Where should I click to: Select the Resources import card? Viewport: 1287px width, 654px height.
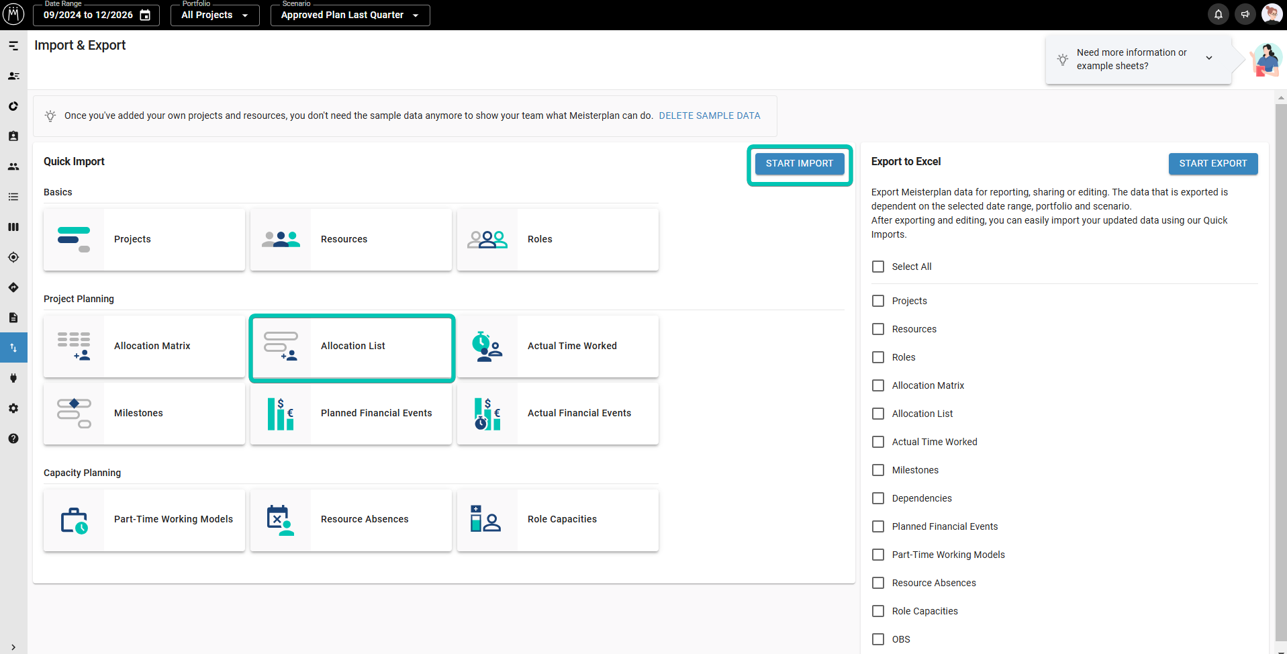[x=351, y=240]
